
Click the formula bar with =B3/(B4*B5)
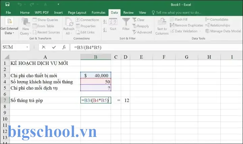(x=157, y=47)
